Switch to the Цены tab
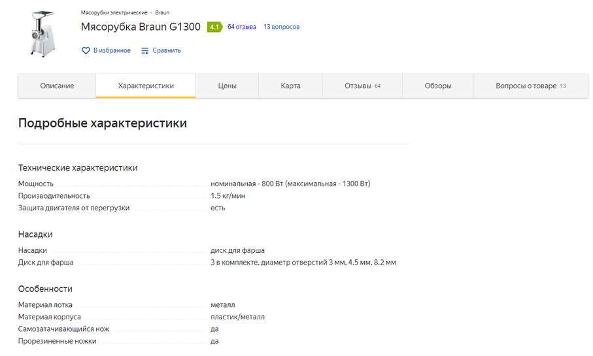 coord(227,86)
